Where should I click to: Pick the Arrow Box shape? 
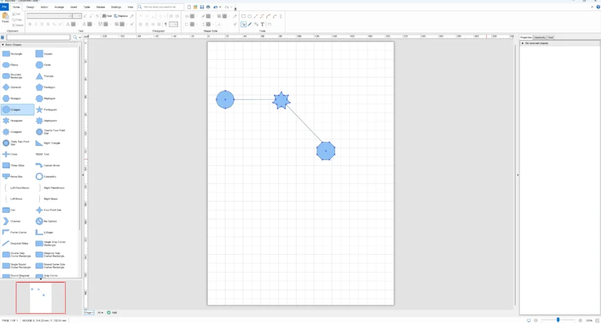pyautogui.click(x=13, y=176)
